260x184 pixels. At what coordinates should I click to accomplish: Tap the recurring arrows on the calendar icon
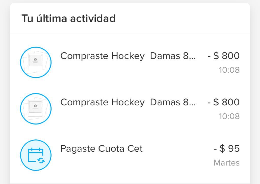click(41, 160)
